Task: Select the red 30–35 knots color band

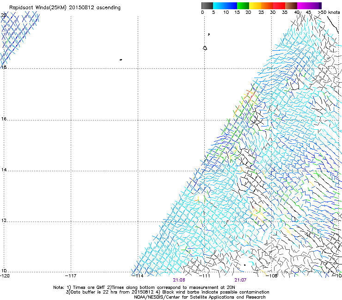Action: coord(279,6)
